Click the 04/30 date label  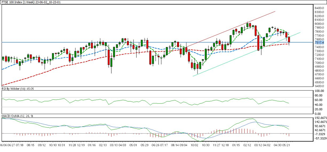[278, 145]
